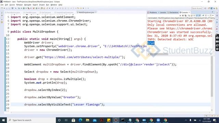Click the New file toolbar icon
This screenshot has width=219, height=123.
pos(2,8)
